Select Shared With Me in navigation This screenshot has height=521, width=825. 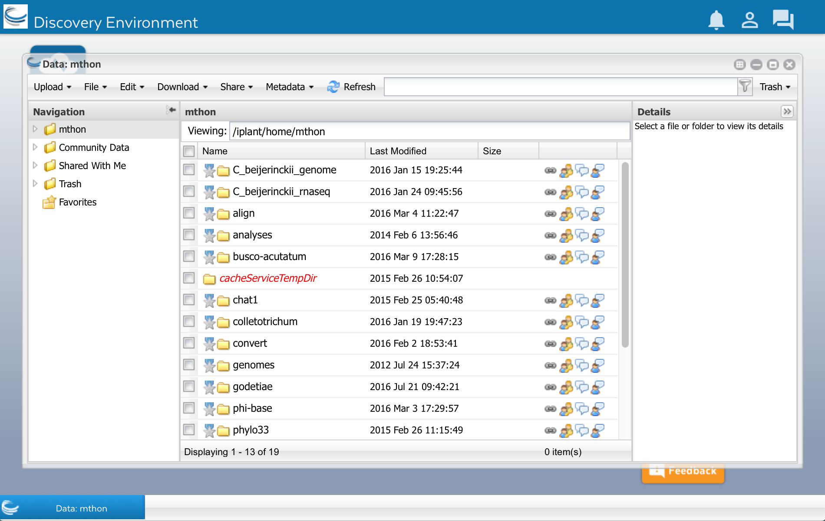(x=92, y=166)
